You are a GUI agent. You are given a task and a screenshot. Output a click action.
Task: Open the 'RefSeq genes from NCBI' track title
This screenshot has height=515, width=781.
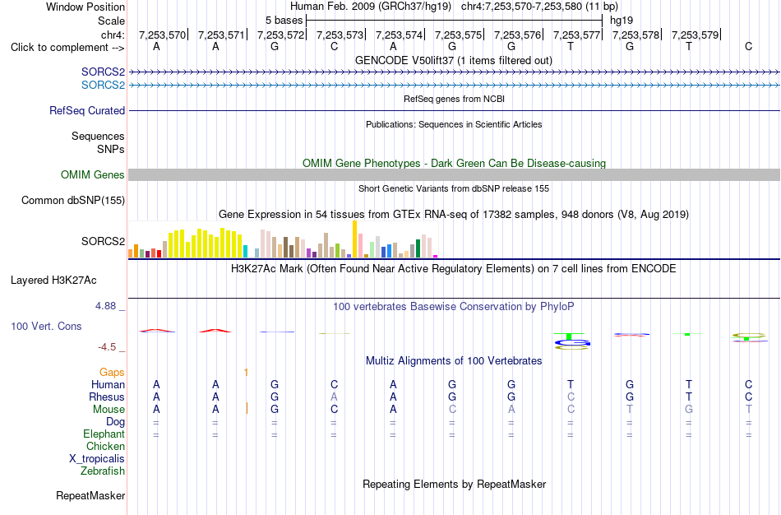455,99
